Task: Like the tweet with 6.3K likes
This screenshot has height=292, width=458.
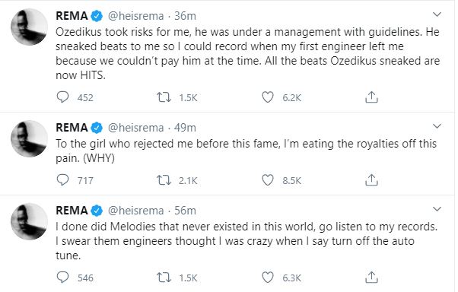Action: 268,278
